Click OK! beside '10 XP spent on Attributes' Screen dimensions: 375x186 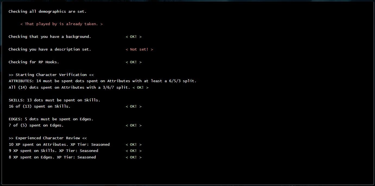(x=134, y=145)
